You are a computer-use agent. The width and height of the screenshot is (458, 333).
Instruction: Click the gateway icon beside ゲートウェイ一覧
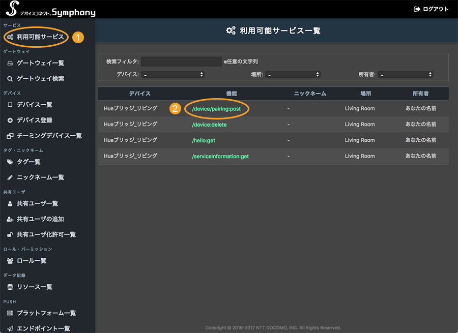point(10,63)
